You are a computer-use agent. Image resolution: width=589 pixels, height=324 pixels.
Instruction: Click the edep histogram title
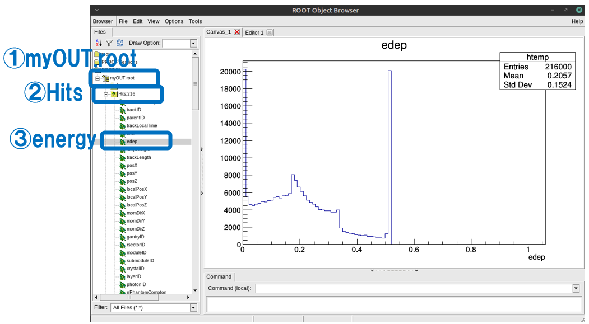[x=393, y=45]
